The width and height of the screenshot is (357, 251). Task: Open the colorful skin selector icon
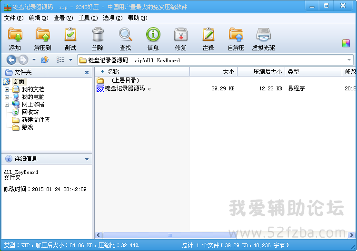[x=346, y=43]
